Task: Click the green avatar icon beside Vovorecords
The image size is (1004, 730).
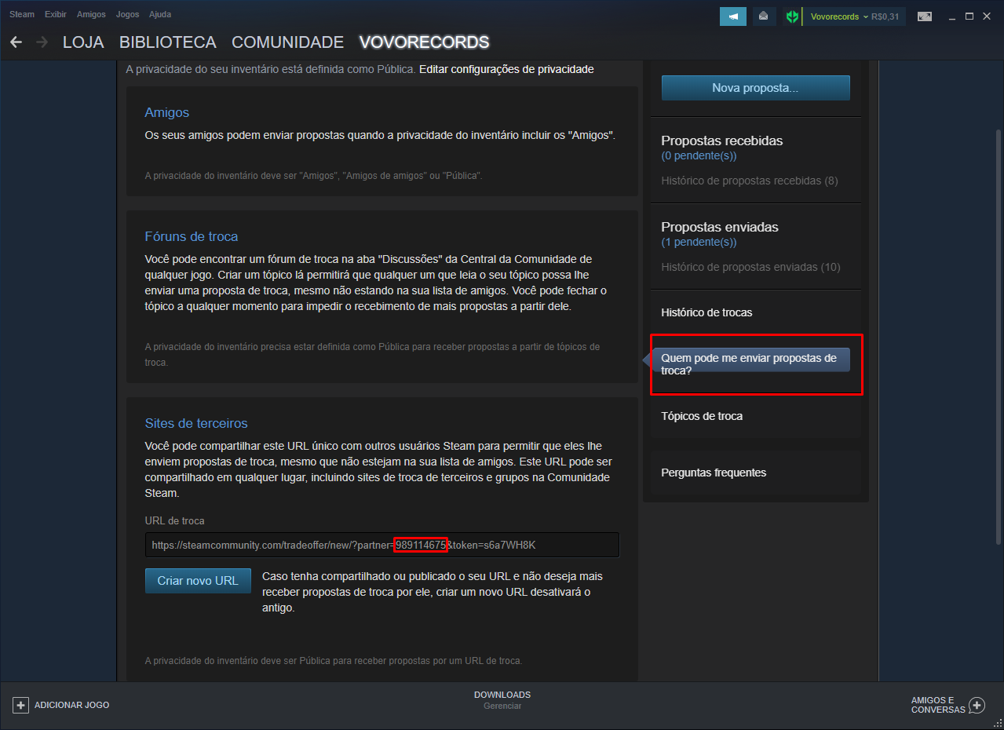Action: [792, 16]
